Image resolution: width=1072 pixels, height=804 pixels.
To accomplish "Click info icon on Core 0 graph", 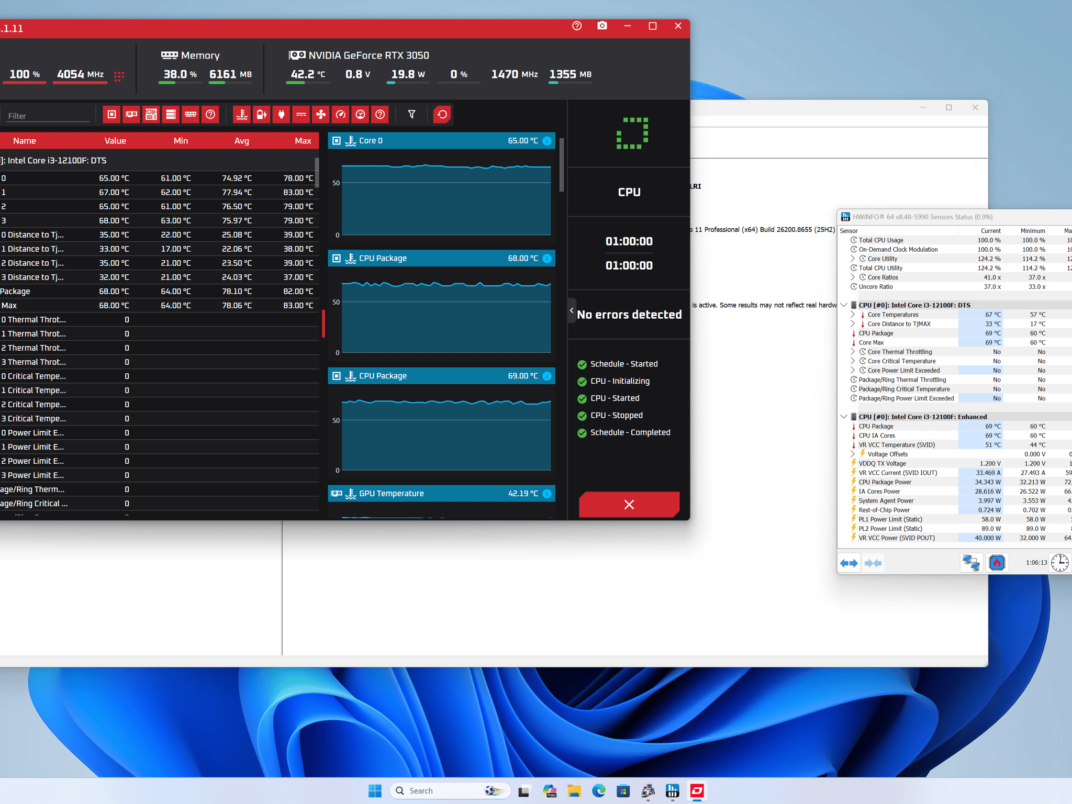I will click(x=547, y=141).
